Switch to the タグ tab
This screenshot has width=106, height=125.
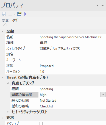tap(15, 20)
